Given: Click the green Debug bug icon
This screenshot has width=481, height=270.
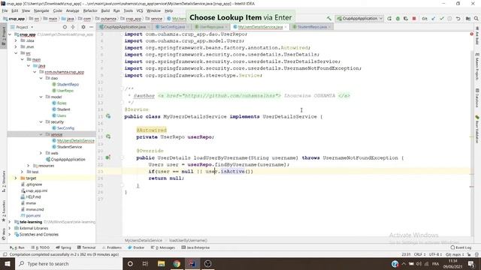Looking at the screenshot, I should tap(398, 18).
